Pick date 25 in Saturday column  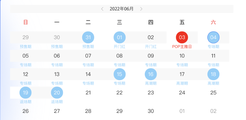213,93
